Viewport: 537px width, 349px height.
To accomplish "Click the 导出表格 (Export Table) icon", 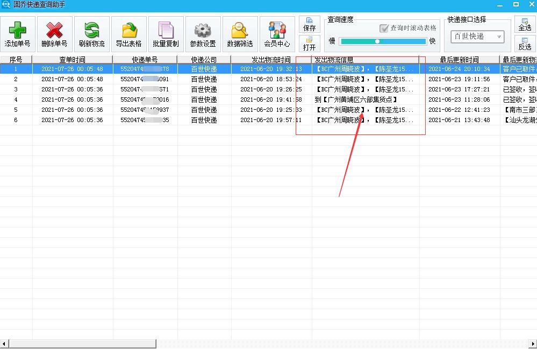I will 128,33.
